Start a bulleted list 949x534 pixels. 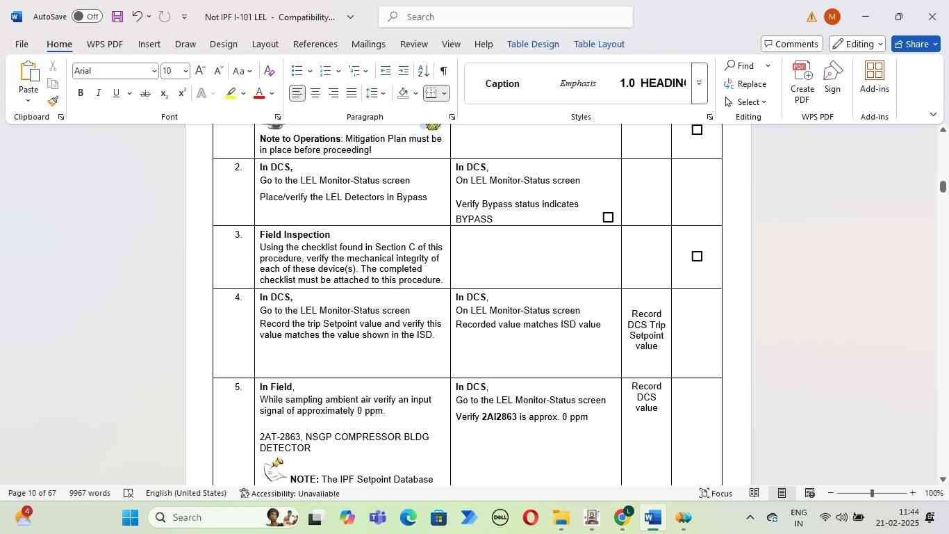tap(297, 71)
